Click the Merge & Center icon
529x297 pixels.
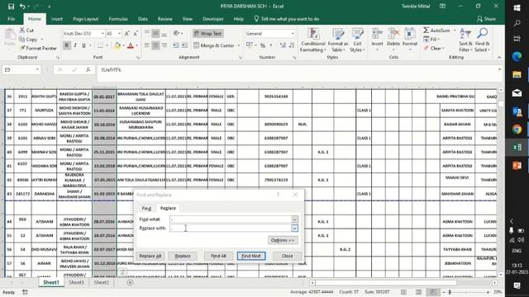point(197,45)
